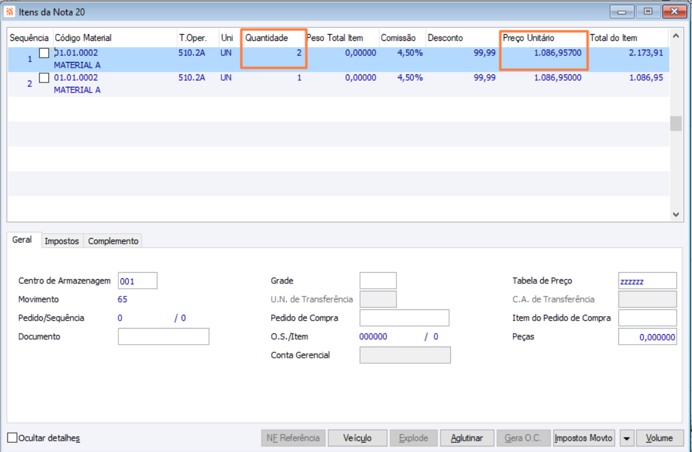Image resolution: width=692 pixels, height=452 pixels.
Task: Select the Geral tab
Action: (22, 239)
